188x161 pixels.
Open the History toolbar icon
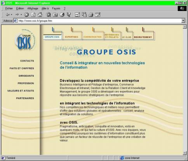(62, 15)
